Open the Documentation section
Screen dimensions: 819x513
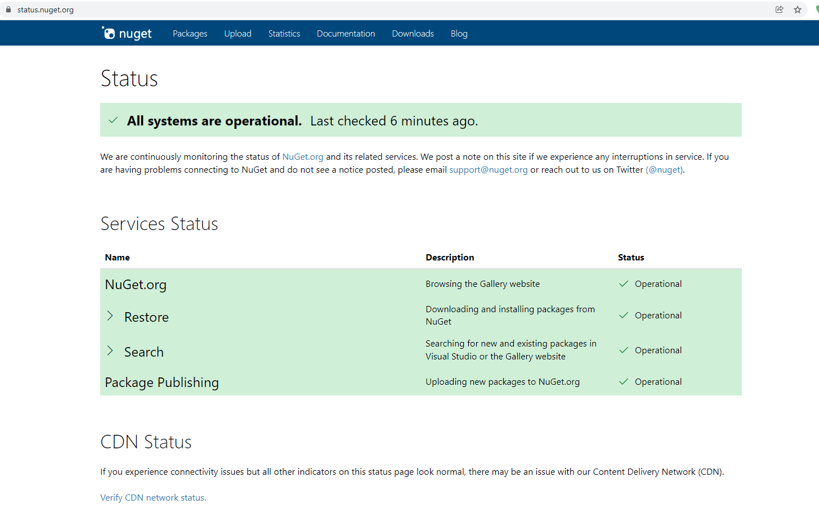pyautogui.click(x=346, y=33)
